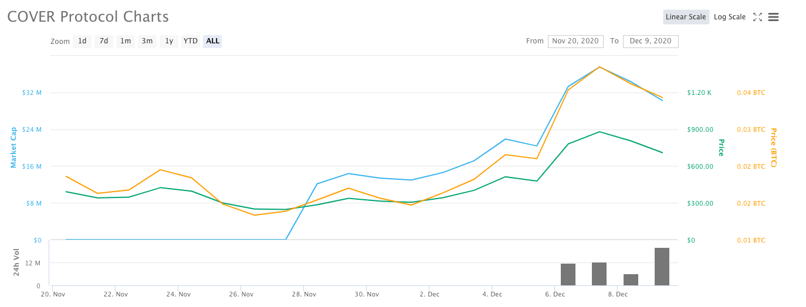
Task: Toggle fullscreen chart view icon
Action: (x=757, y=17)
